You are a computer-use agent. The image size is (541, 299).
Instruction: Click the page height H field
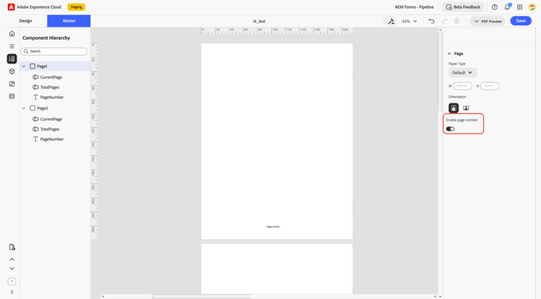coord(490,86)
